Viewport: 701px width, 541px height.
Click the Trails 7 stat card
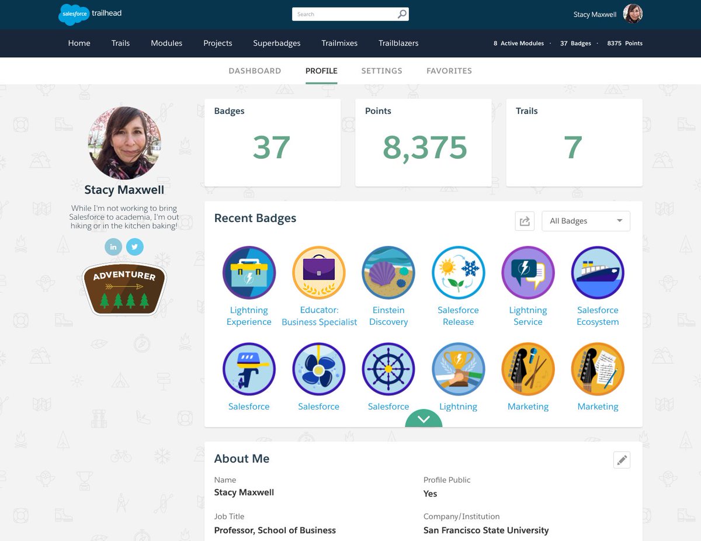tap(574, 143)
